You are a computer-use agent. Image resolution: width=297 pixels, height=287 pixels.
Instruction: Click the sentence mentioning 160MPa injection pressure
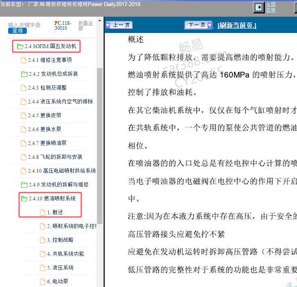(212, 75)
